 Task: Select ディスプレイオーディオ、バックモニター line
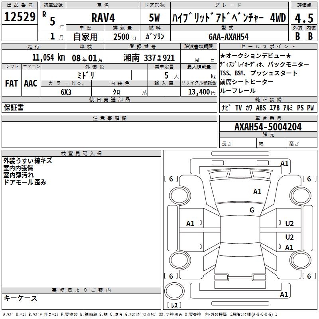[x=264, y=65]
